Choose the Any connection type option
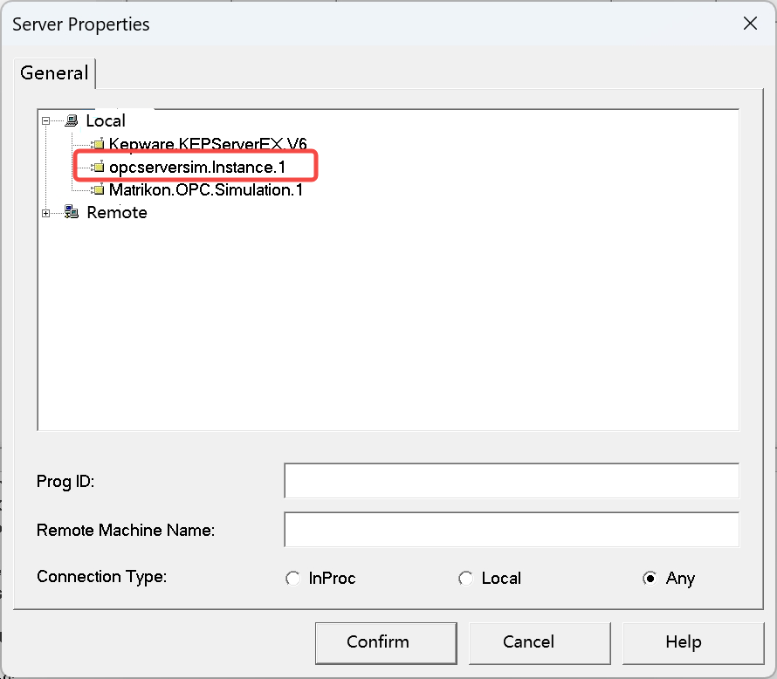This screenshot has height=679, width=777. (650, 579)
